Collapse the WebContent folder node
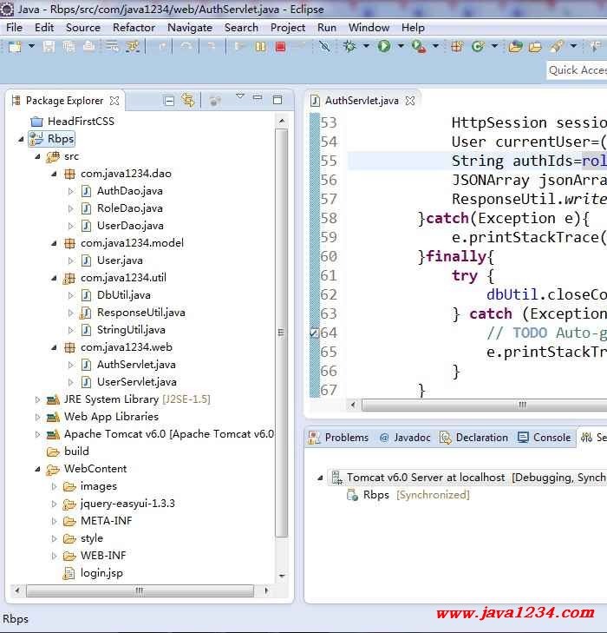This screenshot has height=633, width=607. coord(37,469)
